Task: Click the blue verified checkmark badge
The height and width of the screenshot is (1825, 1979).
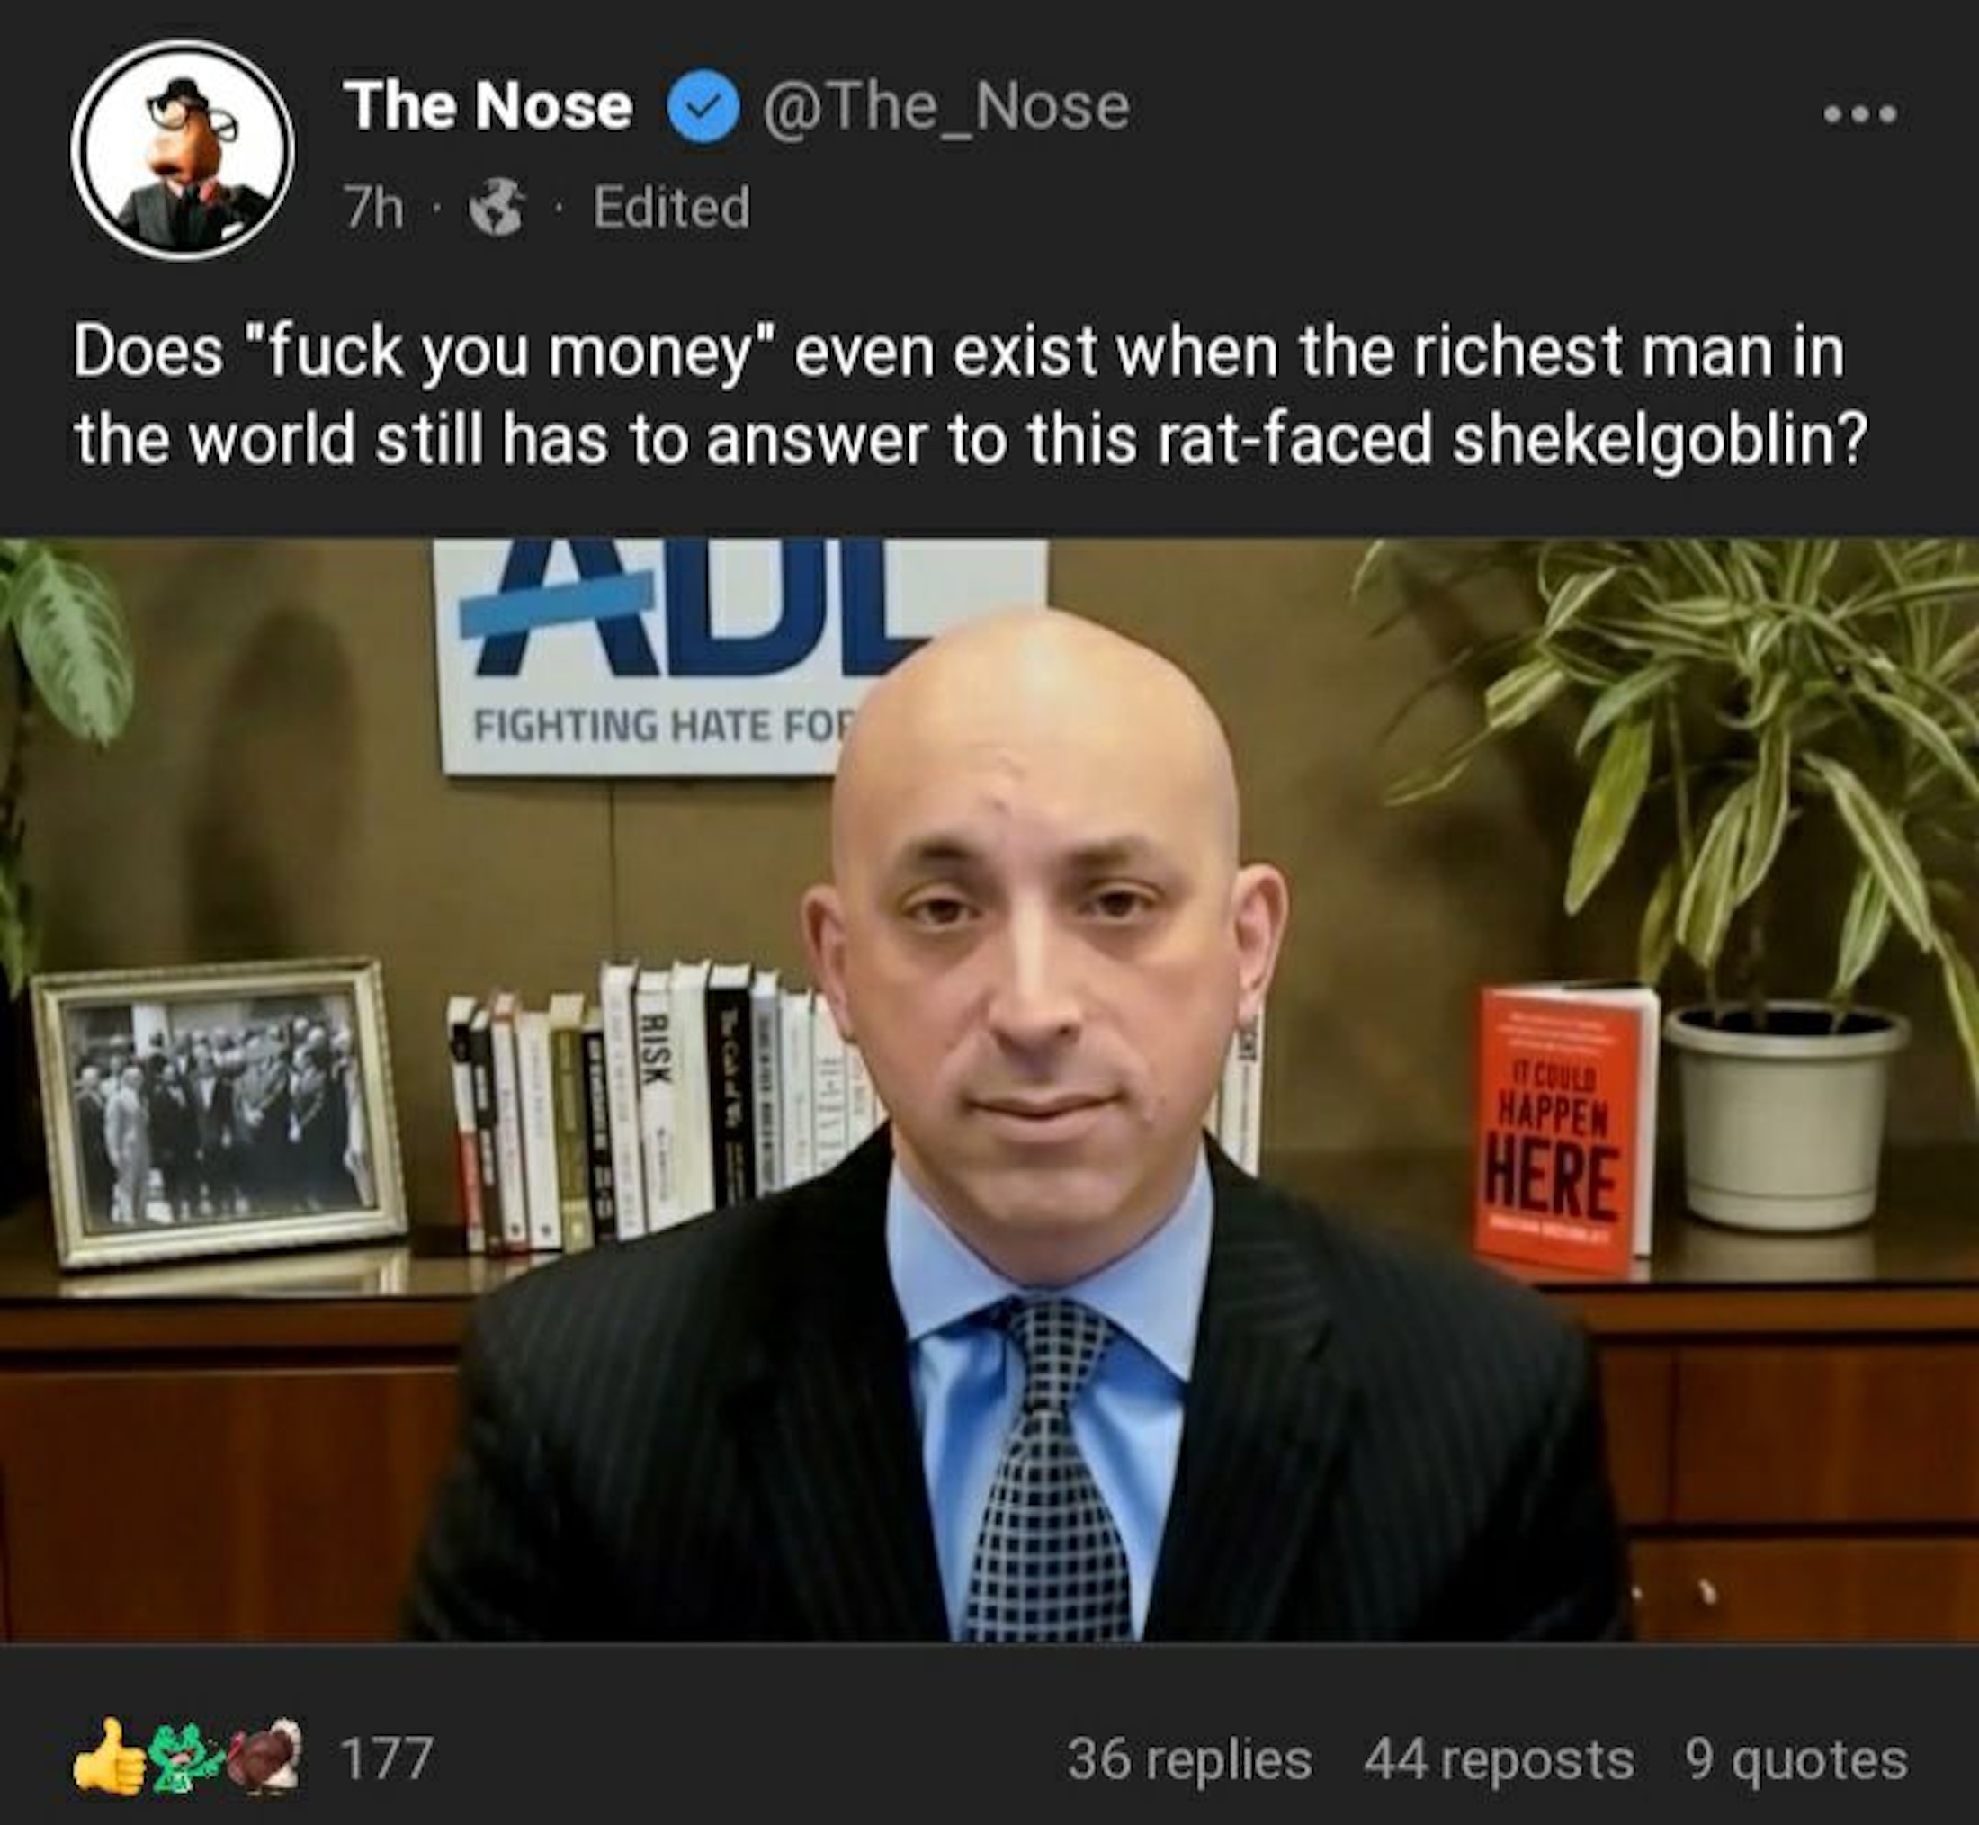Action: coord(704,110)
